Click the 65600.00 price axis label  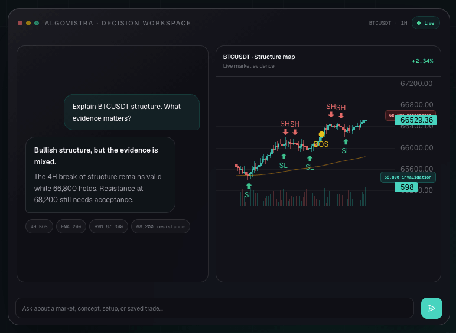[417, 169]
